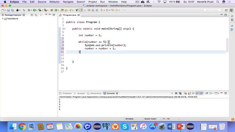The image size is (235, 132).
Task: Click the Toggle Mark Occurrences highlighter icon
Action: coord(81,10)
